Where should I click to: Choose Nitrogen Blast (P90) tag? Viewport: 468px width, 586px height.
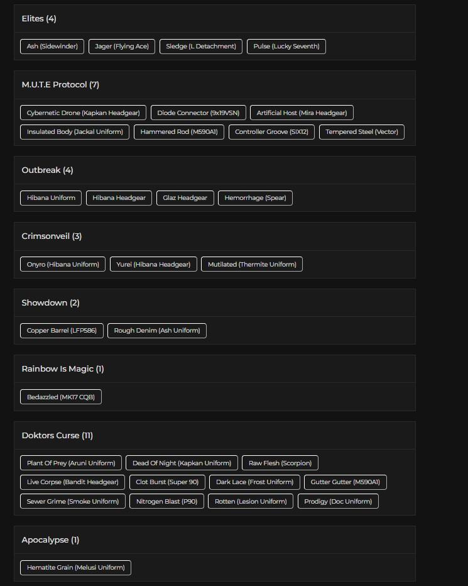pyautogui.click(x=166, y=502)
